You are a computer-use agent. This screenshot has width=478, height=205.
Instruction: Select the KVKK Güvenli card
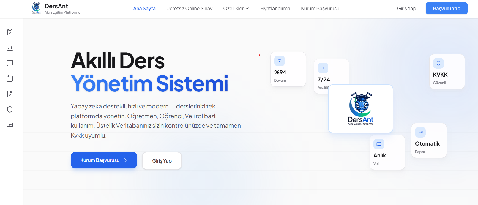pyautogui.click(x=447, y=72)
